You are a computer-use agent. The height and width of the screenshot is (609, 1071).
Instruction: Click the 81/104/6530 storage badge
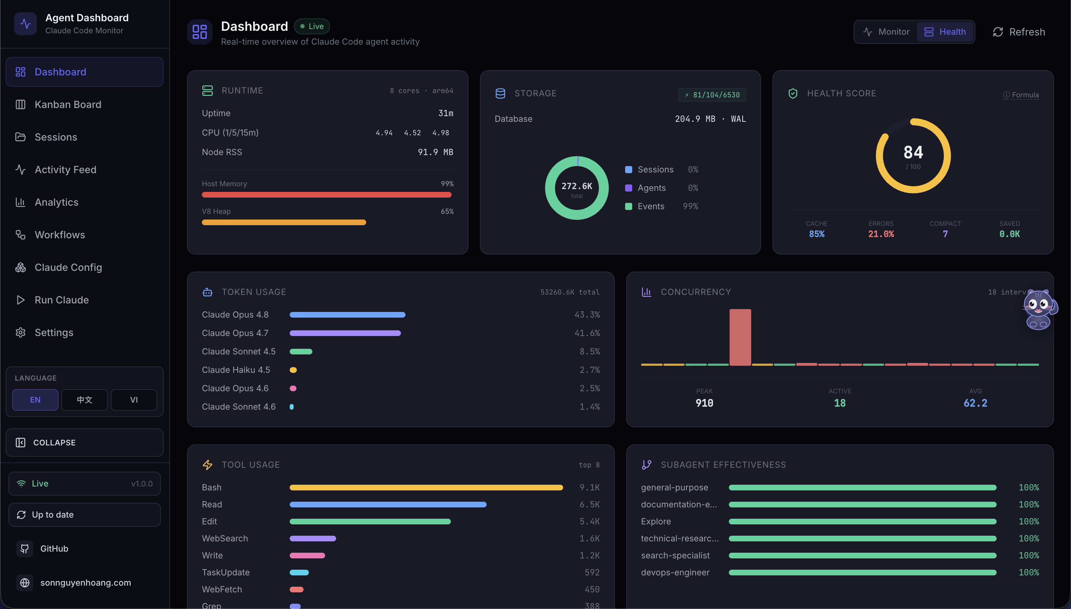click(712, 95)
